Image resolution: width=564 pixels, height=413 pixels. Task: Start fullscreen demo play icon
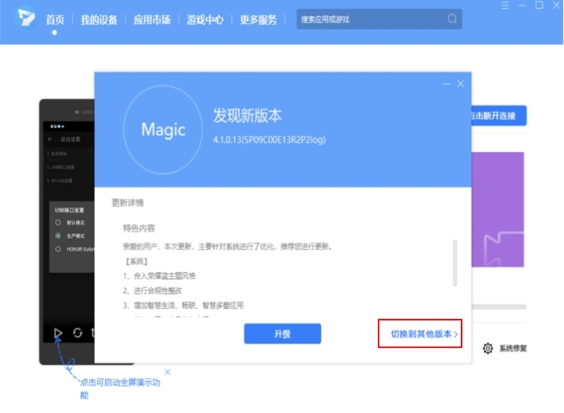(x=58, y=333)
